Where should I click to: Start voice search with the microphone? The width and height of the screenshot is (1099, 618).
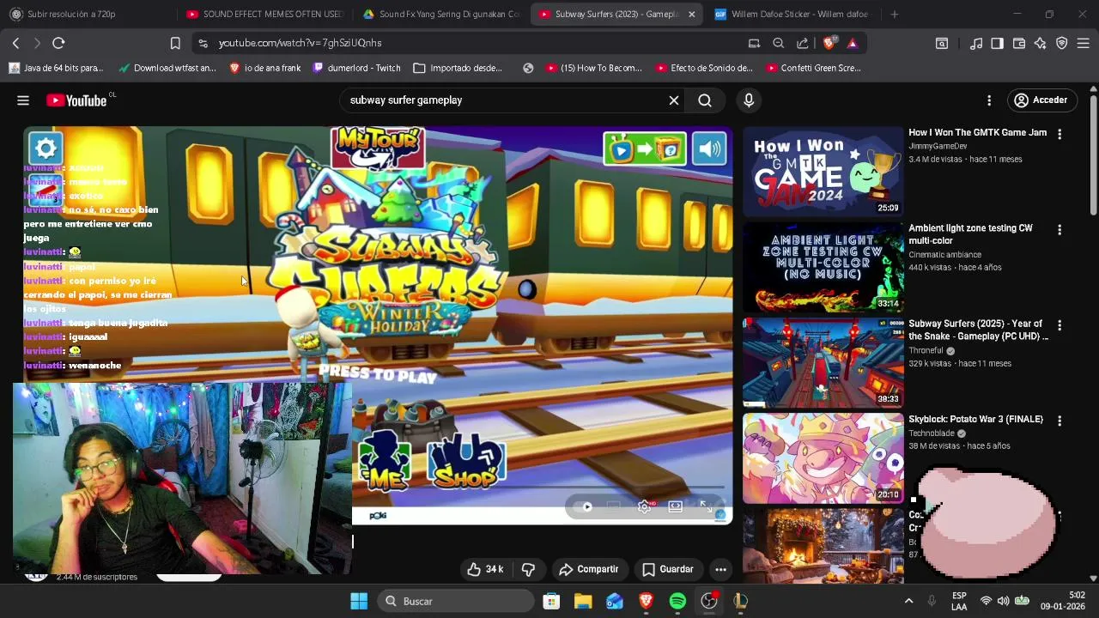pos(749,100)
